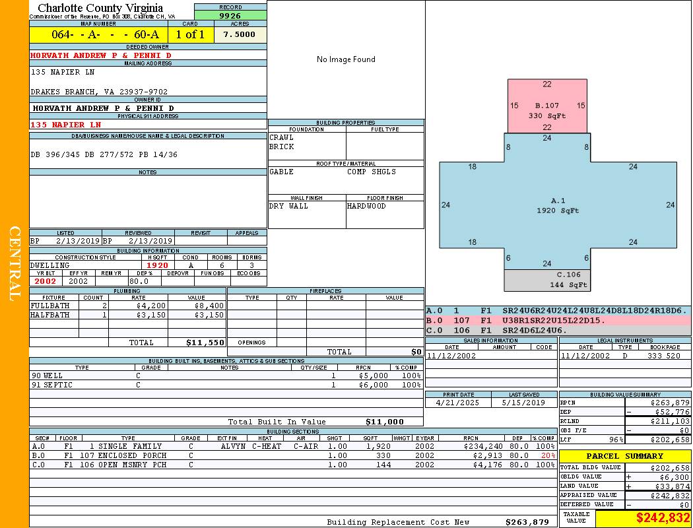The width and height of the screenshot is (693, 528).
Task: Click the legal instrument book page 333 520
Action: 664,356
